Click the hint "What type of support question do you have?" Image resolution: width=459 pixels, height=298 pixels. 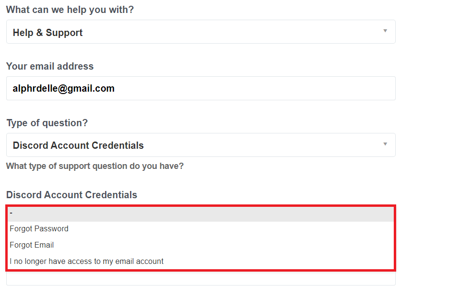pos(95,166)
